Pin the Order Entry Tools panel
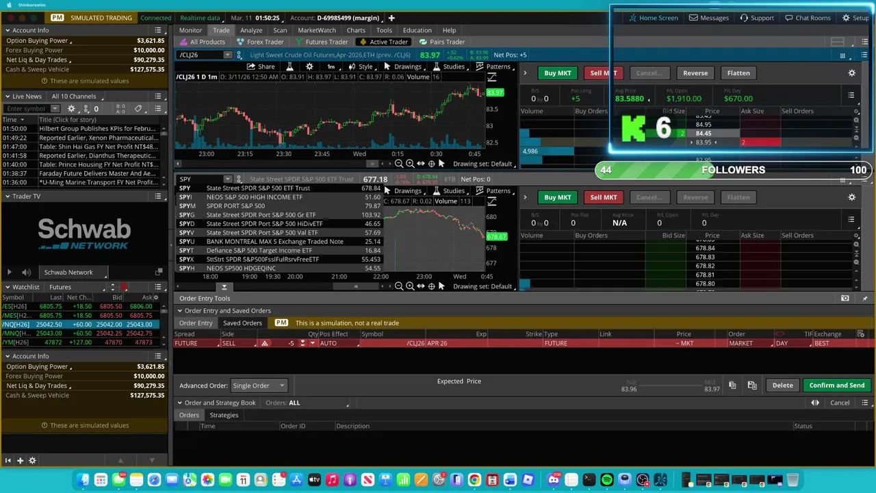Screen dimensions: 876x493 [x=864, y=299]
